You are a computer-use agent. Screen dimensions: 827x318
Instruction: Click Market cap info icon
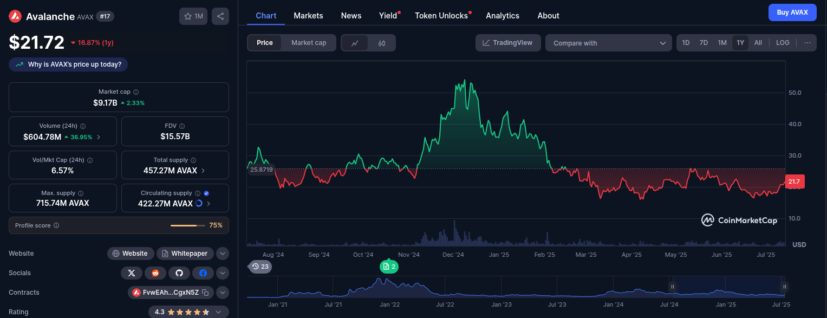pyautogui.click(x=136, y=92)
